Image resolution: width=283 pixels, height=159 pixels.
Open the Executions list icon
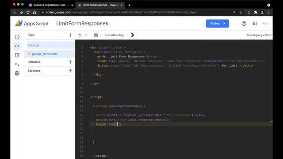pos(17,64)
